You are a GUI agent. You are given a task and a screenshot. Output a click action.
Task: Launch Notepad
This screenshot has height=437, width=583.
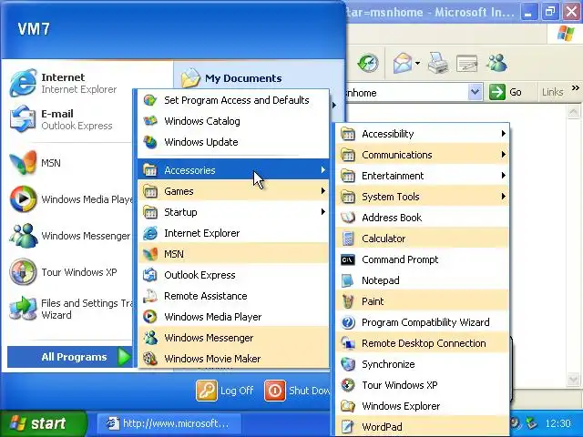pos(422,280)
